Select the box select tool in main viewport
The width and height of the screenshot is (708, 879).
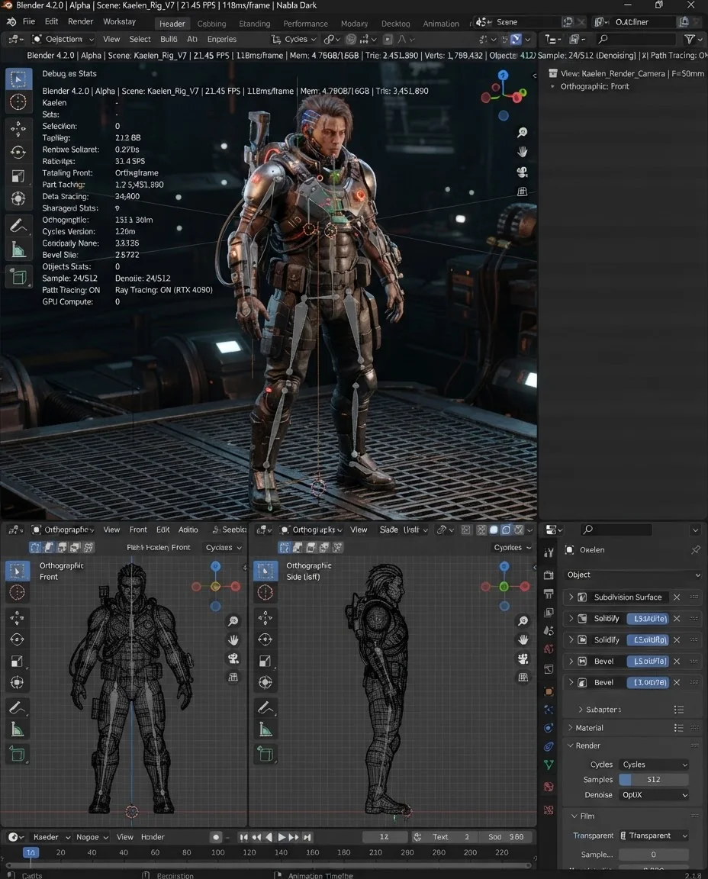pos(18,79)
